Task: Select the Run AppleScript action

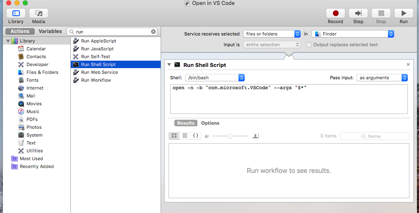Action: [x=116, y=41]
